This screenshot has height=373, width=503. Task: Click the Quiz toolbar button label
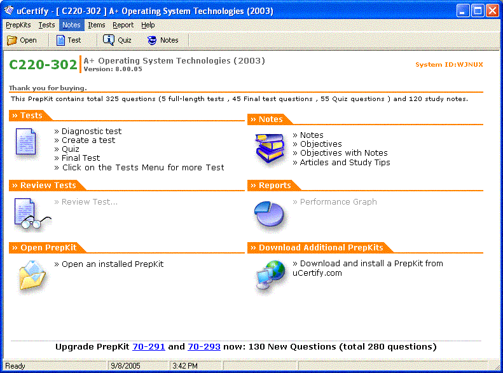click(x=125, y=41)
